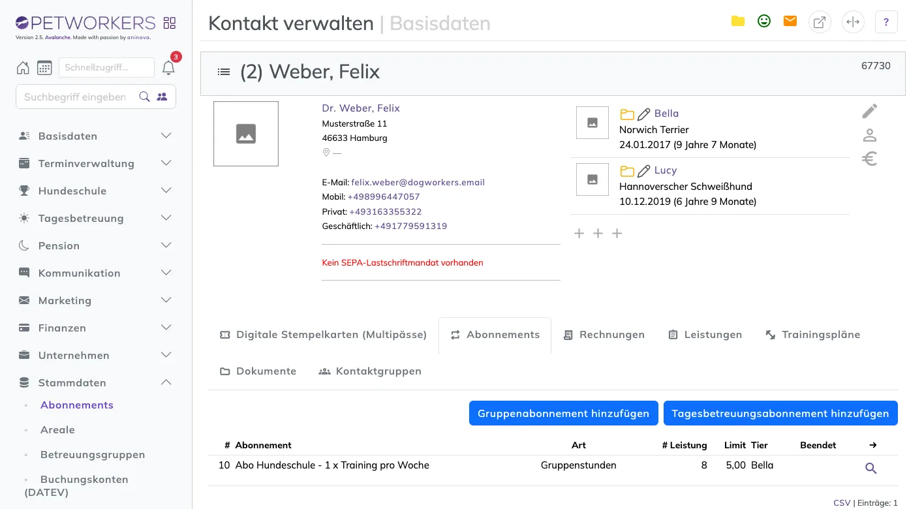
Task: Open the Digitale Stempelkarten (Multipässe) tab
Action: 323,335
